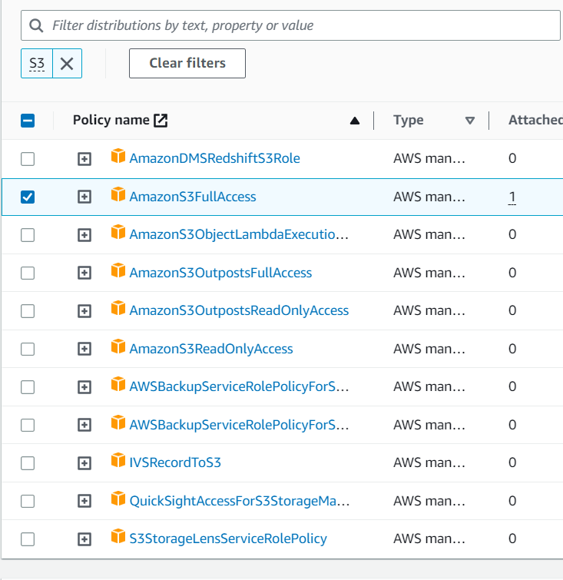Select the AmazonS3ObjectLambdaExecution policy checkbox
This screenshot has height=580, width=563.
[28, 235]
